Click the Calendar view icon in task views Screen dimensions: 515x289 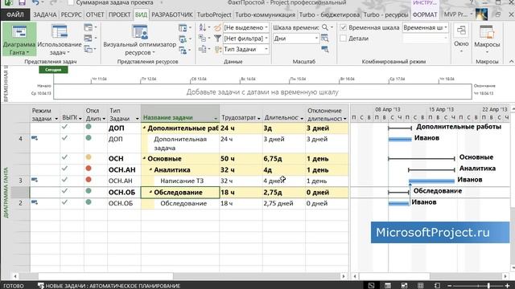tap(88, 39)
